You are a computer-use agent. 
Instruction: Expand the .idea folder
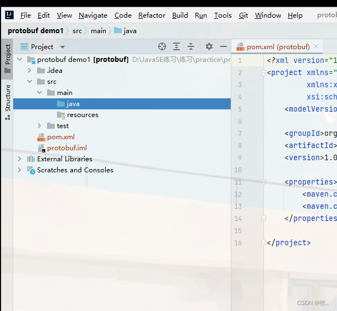click(29, 71)
